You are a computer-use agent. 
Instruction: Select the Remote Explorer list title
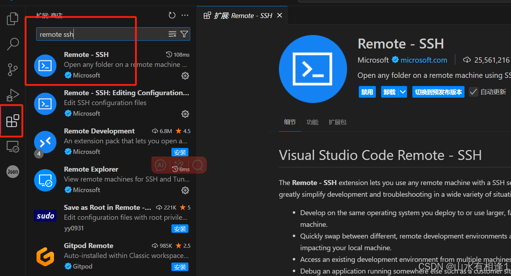91,169
